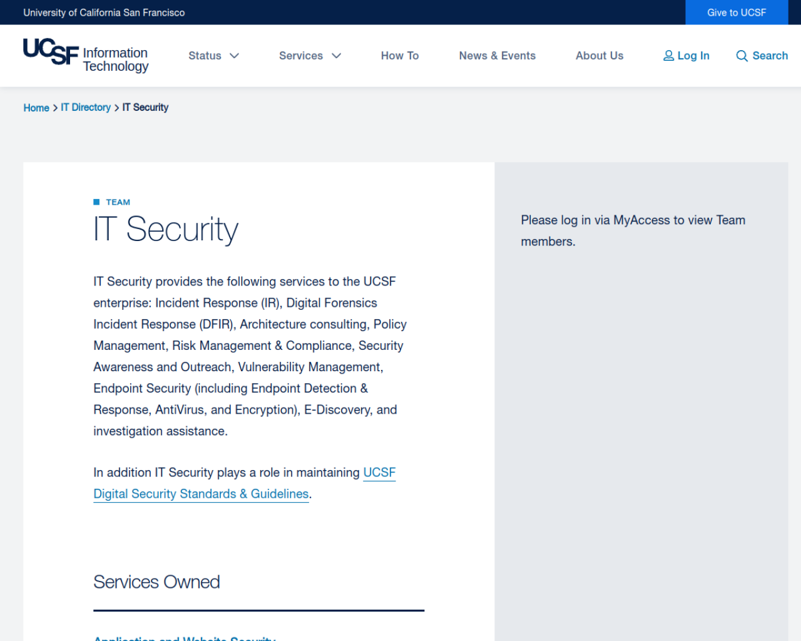The image size is (801, 641).
Task: Click the Search magnifier icon
Action: pyautogui.click(x=742, y=56)
